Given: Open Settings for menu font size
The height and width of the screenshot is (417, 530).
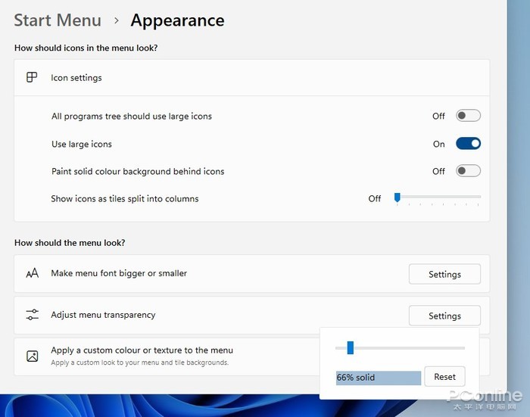Looking at the screenshot, I should 444,274.
